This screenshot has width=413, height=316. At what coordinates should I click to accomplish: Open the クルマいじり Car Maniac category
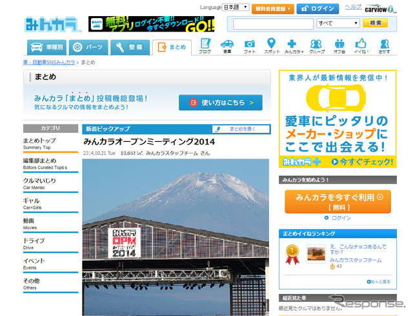pos(50,184)
